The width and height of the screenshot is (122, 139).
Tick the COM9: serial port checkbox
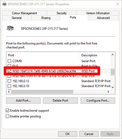[9, 61]
